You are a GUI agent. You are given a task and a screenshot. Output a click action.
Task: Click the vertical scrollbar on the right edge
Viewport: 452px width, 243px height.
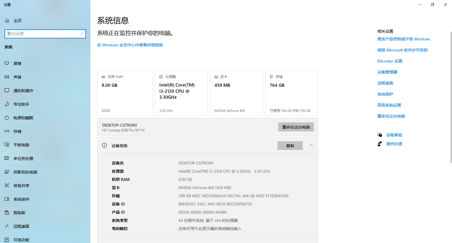click(x=451, y=96)
